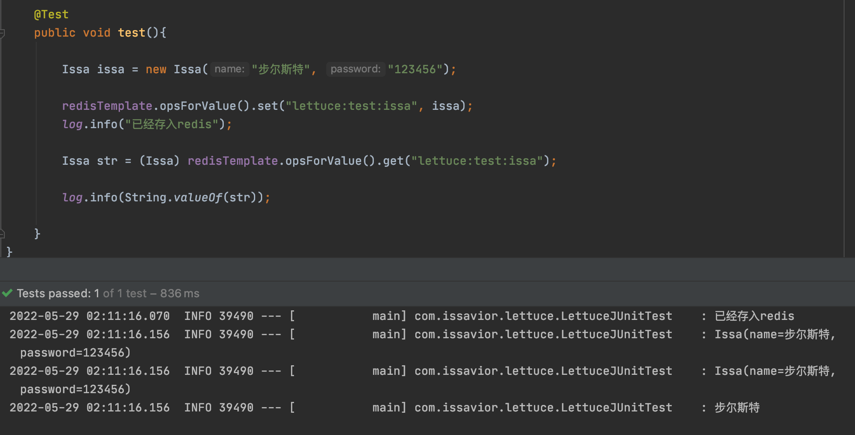
Task: Click the string "步尔斯特" in constructor
Action: point(281,69)
